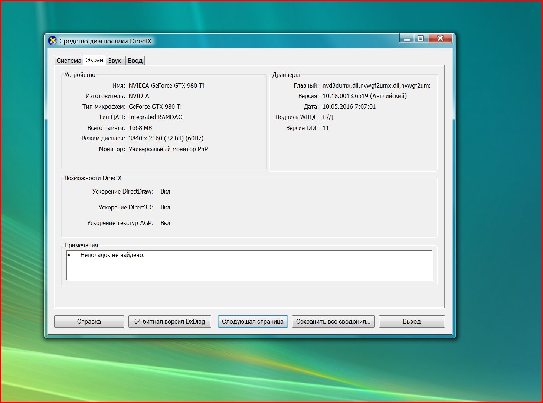
Task: Go to the Ввод tab
Action: (x=135, y=61)
